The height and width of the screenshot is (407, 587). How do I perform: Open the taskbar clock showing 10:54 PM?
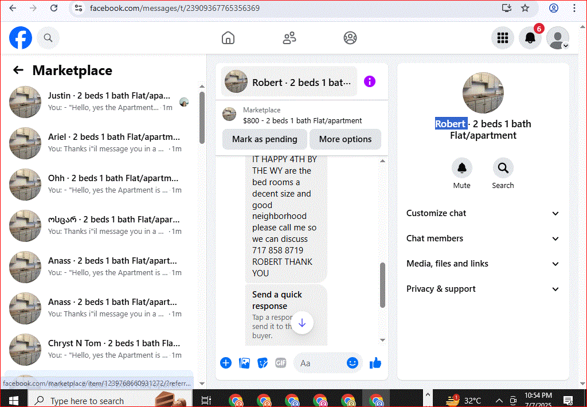pos(538,400)
